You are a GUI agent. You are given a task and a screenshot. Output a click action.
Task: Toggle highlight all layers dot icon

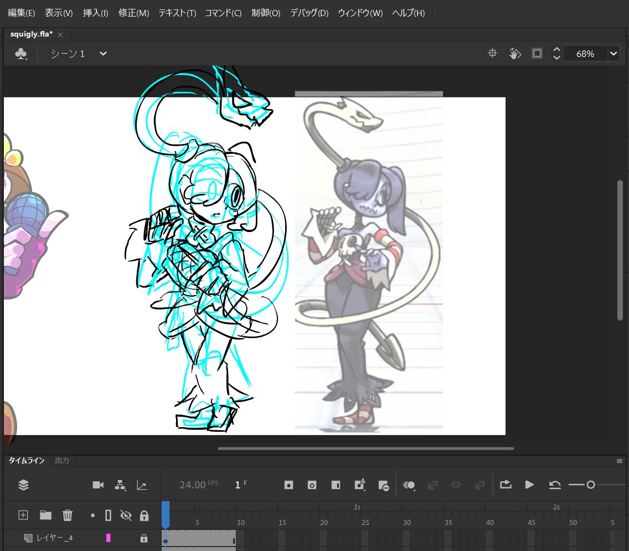click(x=92, y=516)
